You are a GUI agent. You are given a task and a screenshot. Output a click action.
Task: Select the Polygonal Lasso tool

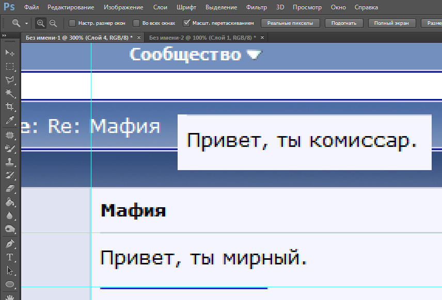[x=10, y=80]
